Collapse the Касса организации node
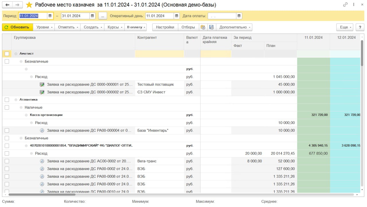The height and width of the screenshot is (207, 367). pyautogui.click(x=26, y=115)
